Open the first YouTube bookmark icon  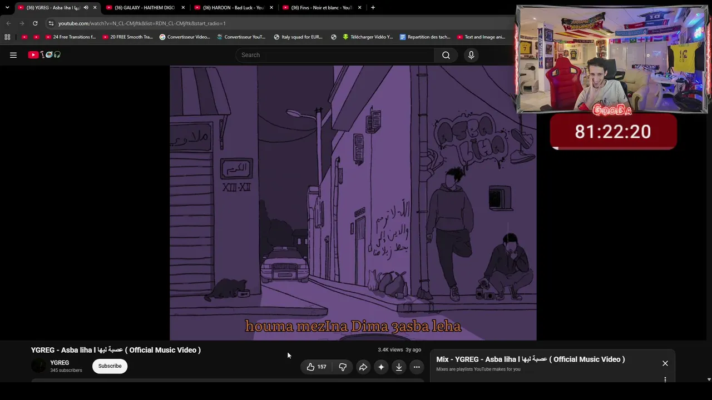[24, 37]
